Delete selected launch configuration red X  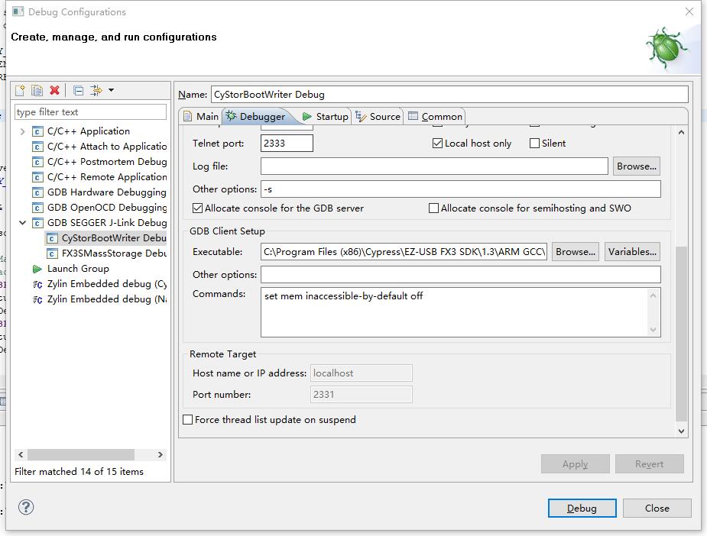54,91
